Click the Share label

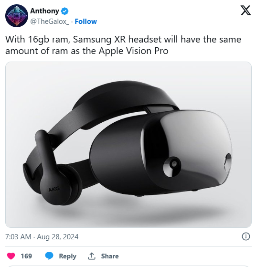110,256
